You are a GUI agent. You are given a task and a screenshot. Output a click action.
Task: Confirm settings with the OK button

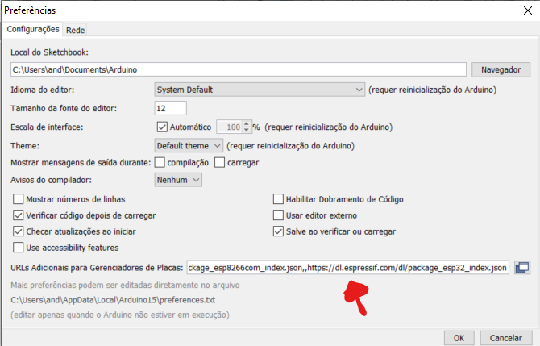(459, 338)
